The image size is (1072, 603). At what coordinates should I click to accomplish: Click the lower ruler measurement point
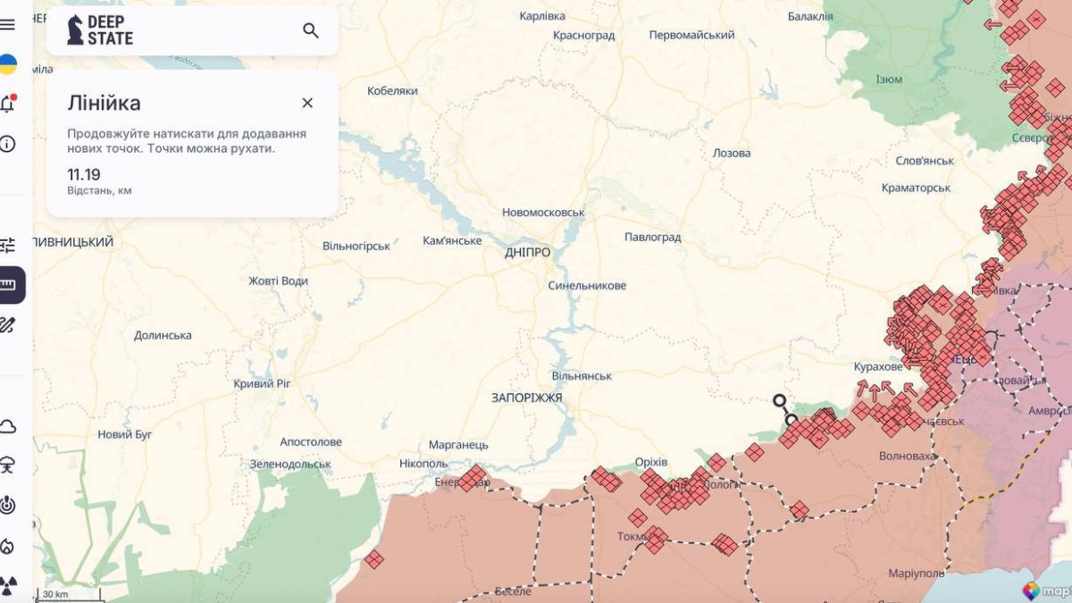click(x=791, y=420)
